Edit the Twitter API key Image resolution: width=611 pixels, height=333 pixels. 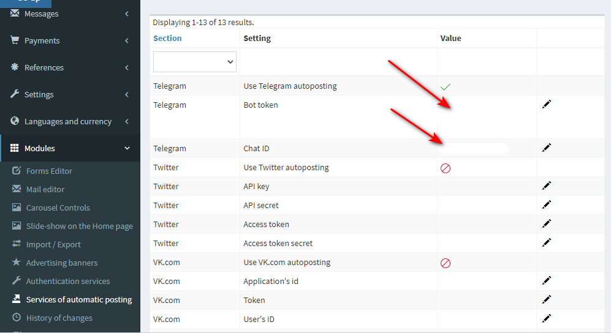(x=547, y=185)
